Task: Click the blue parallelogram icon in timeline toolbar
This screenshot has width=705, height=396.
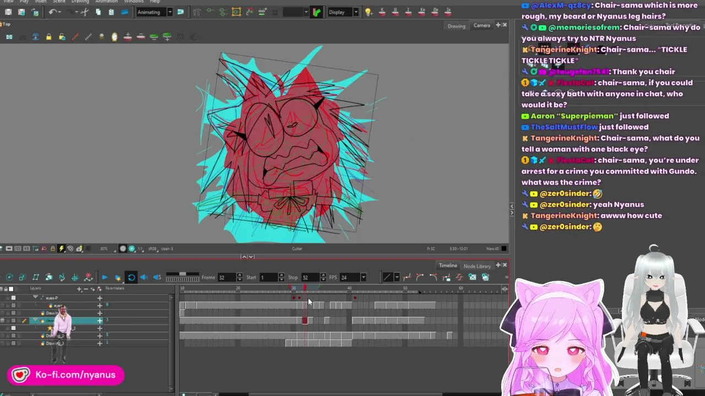Action: pos(36,277)
